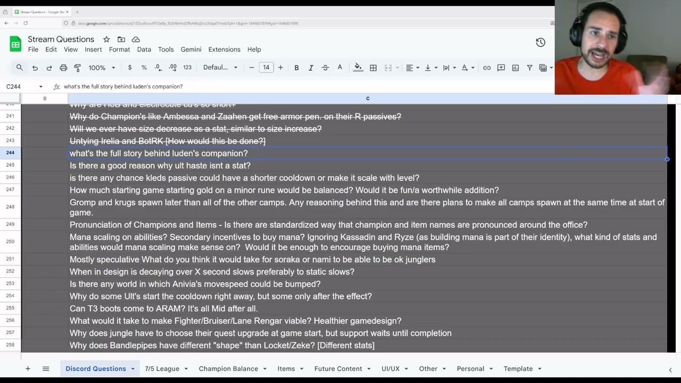Viewport: 681px width, 383px height.
Task: Print the spreadsheet
Action: click(63, 68)
